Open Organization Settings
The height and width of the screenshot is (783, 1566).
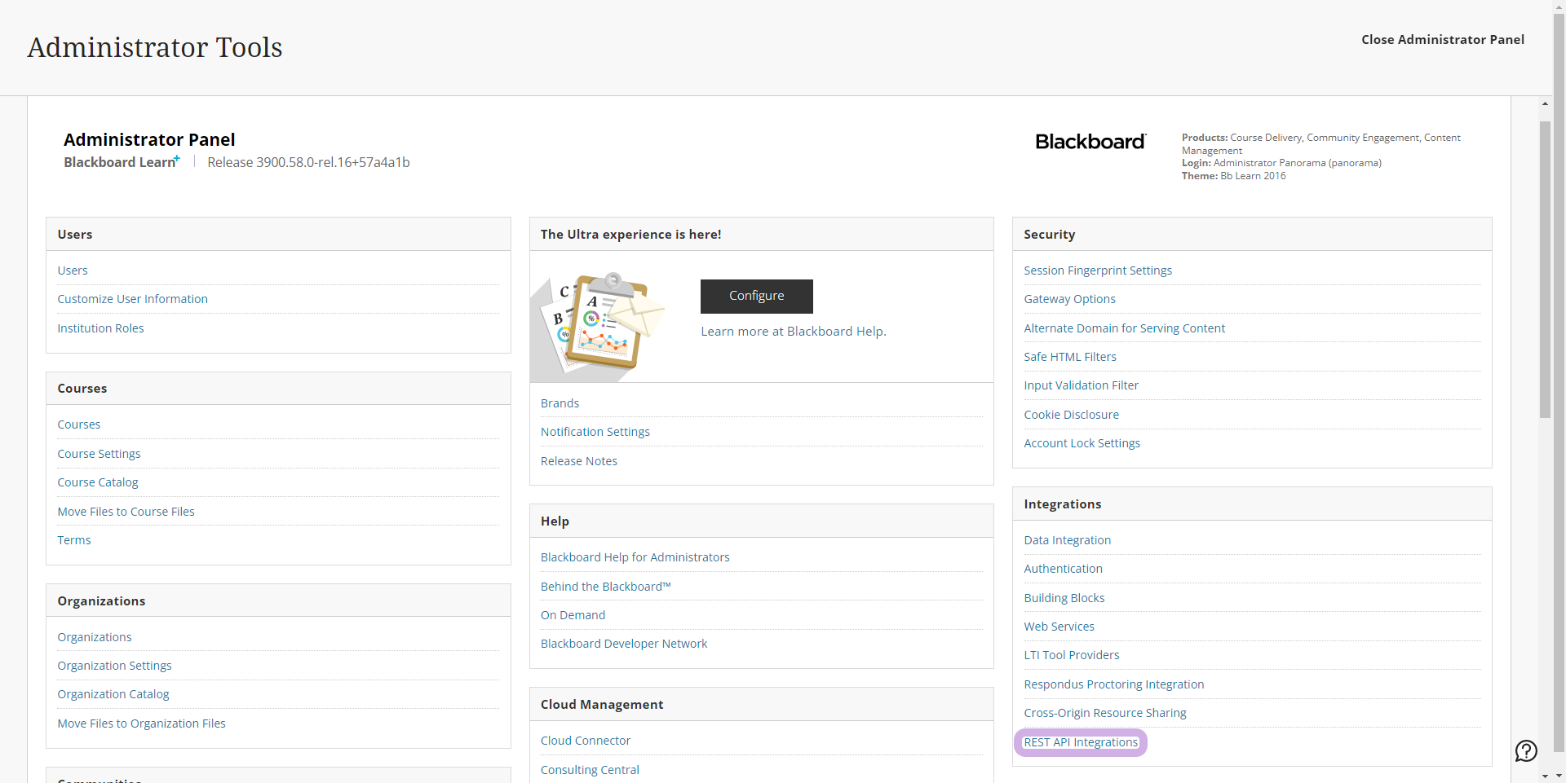114,666
